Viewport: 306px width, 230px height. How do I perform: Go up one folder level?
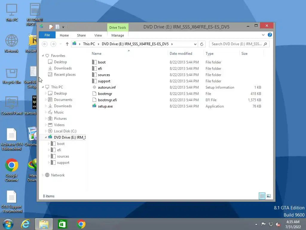click(67, 44)
